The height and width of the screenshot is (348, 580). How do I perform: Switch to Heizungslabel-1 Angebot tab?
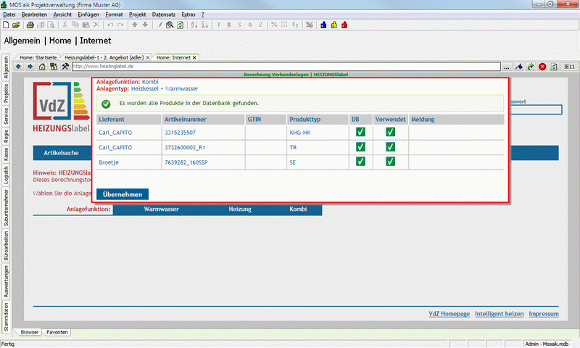point(104,57)
